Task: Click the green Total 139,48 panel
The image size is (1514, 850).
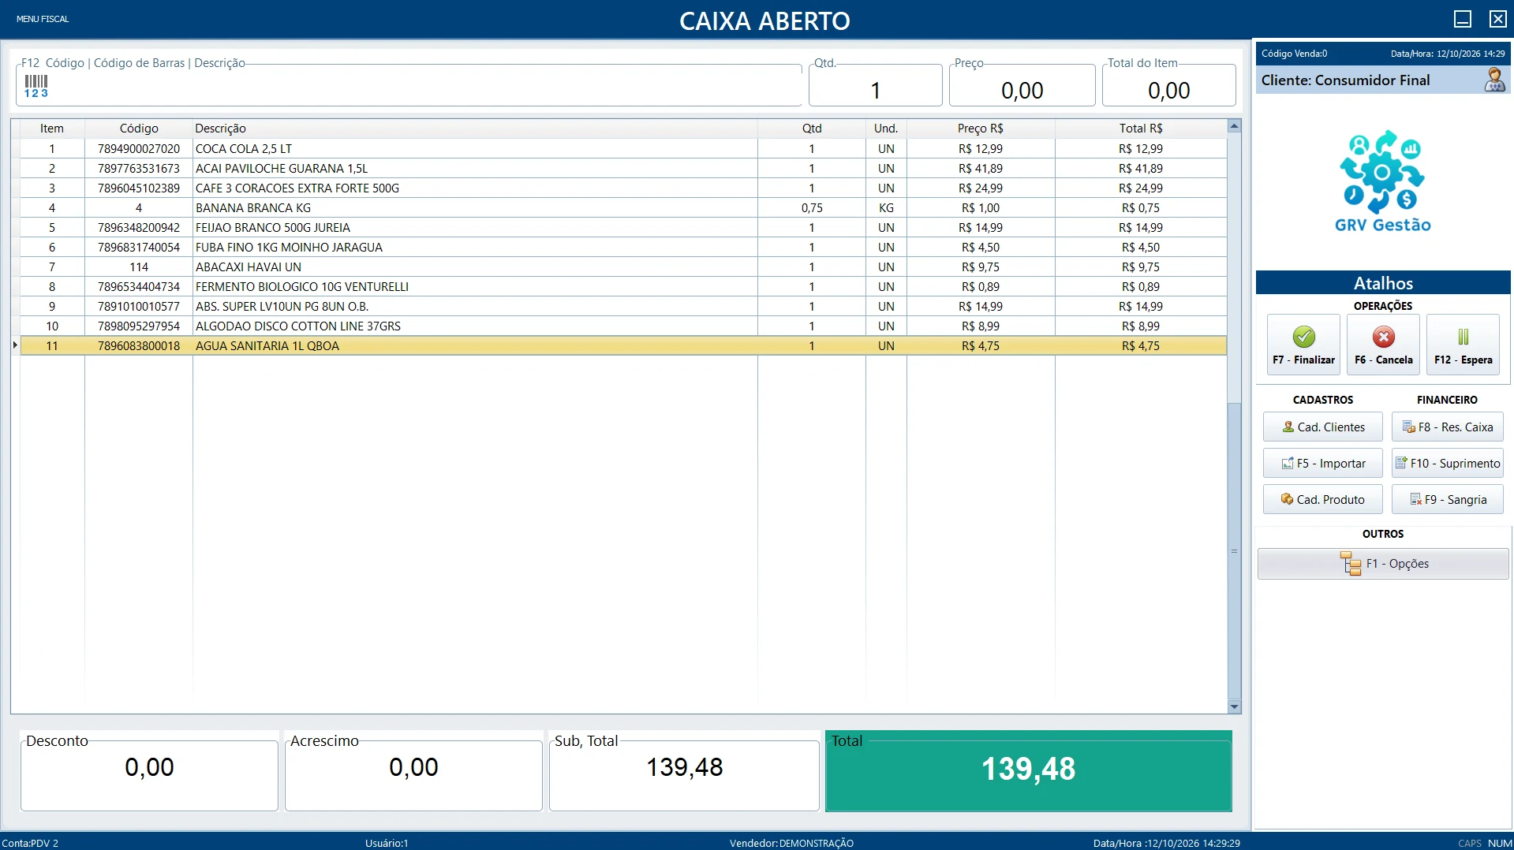Action: [1028, 770]
